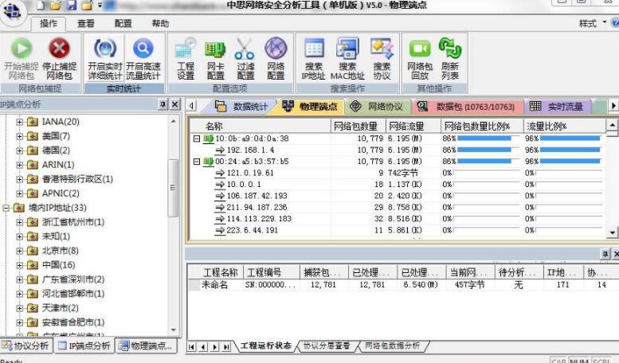Collapse MAC 10:0b:a9:0d:0a:38 row
This screenshot has height=363, width=619.
(x=197, y=139)
